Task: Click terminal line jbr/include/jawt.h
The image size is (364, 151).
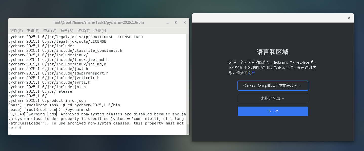Action: coord(48,69)
